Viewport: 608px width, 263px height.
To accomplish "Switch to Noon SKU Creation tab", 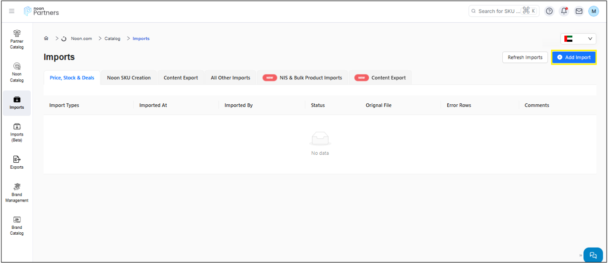I will (x=129, y=77).
